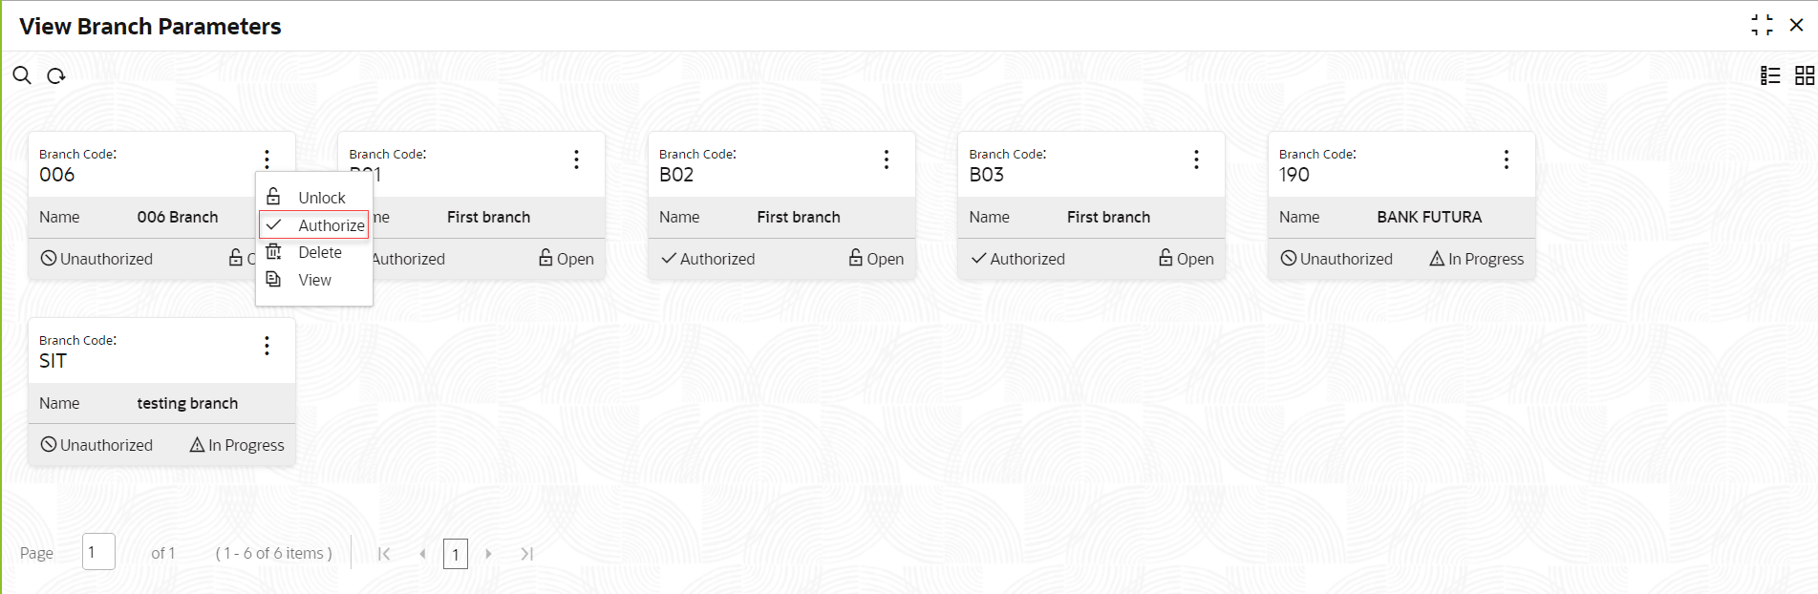Switch to tile grid view

click(x=1805, y=75)
